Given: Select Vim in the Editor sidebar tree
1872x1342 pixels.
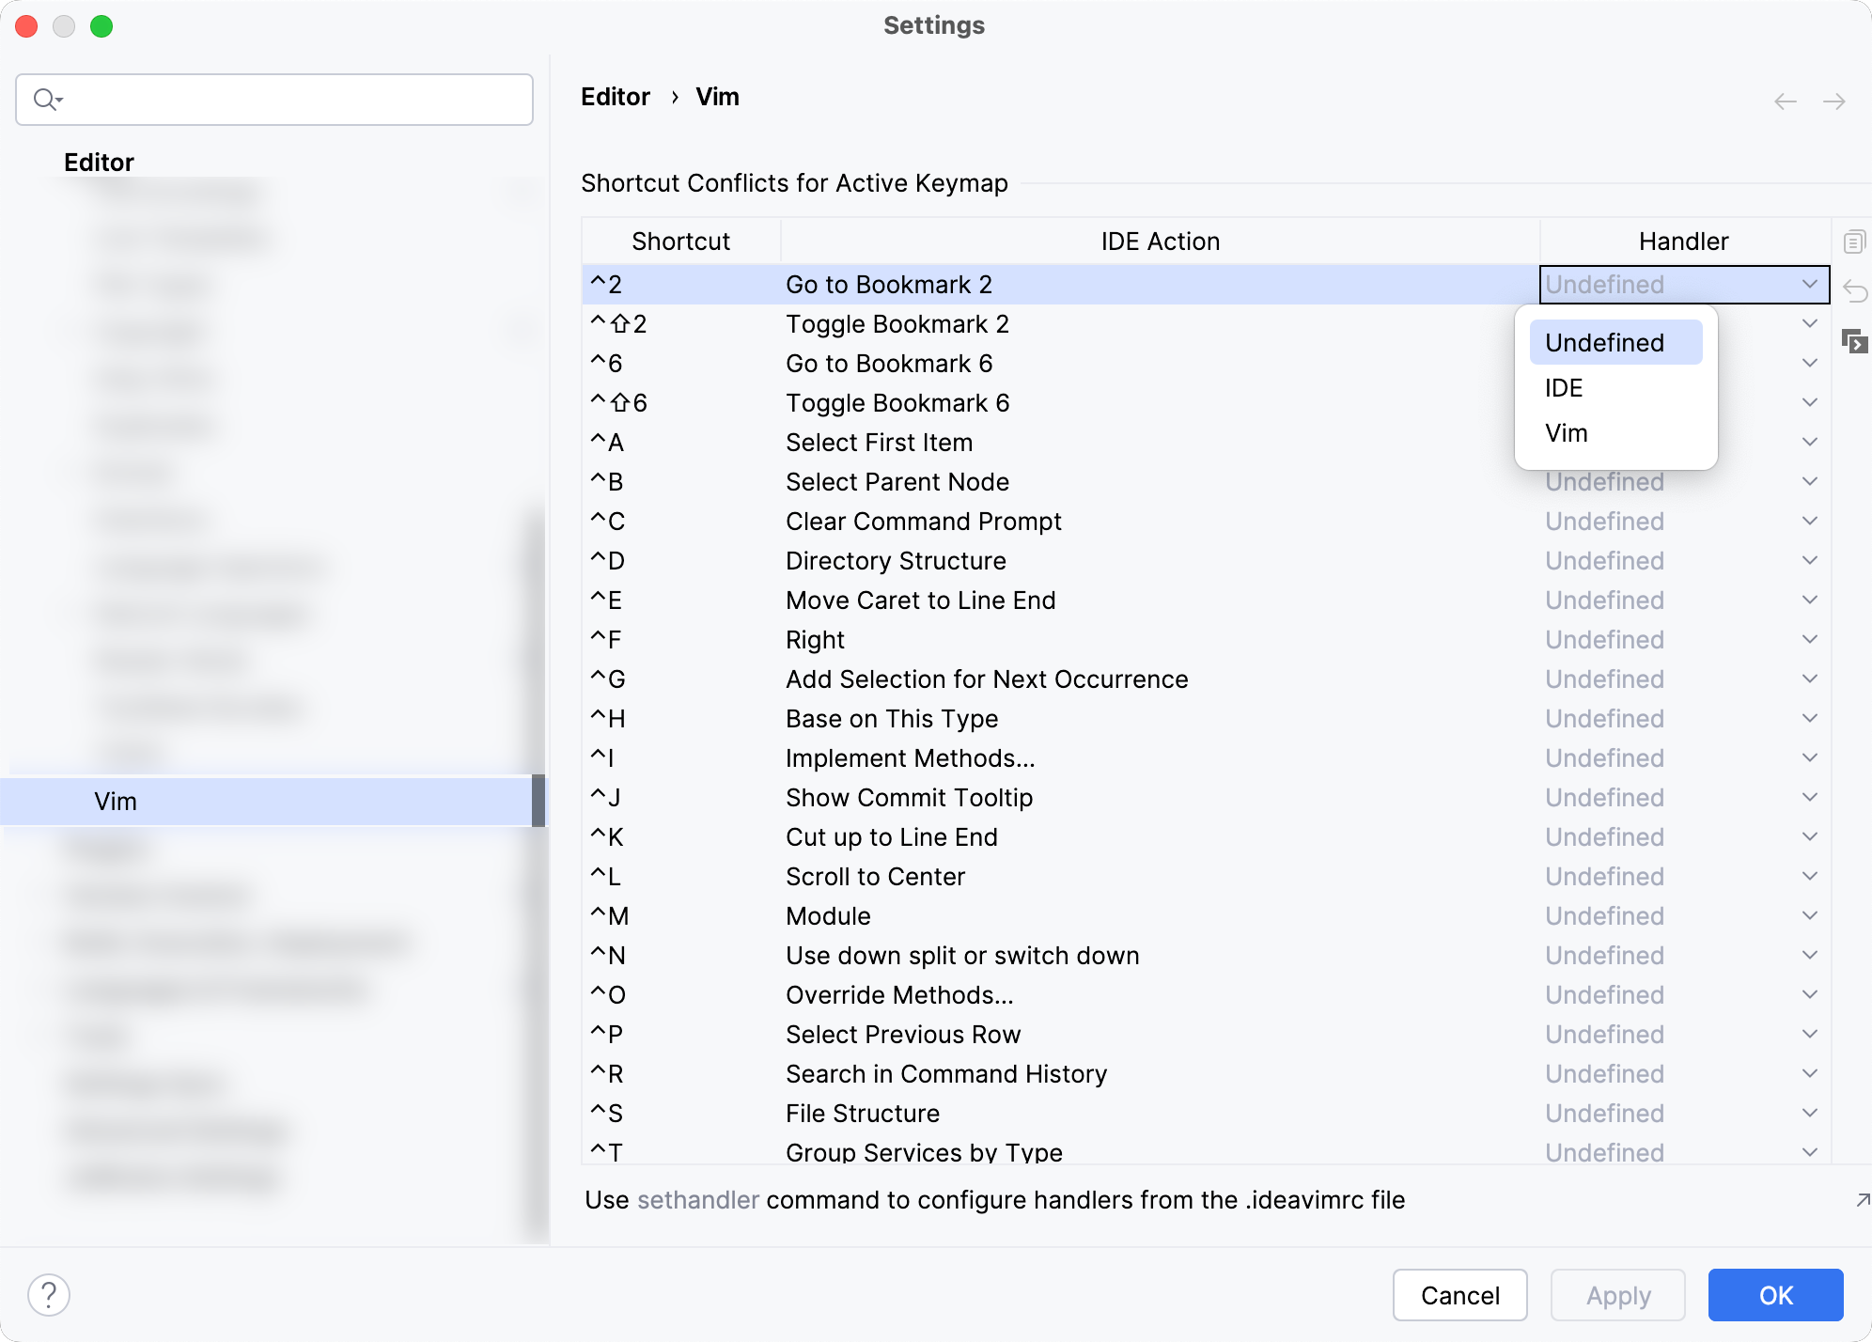Looking at the screenshot, I should 116,801.
